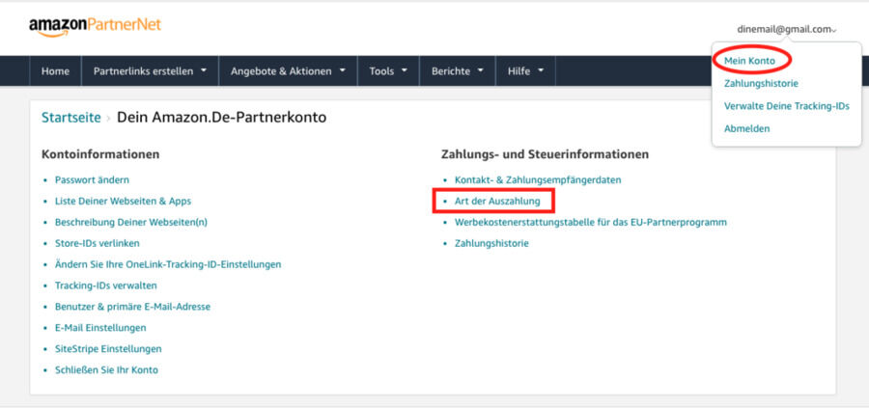Click the dinemail@gmail.com account dropdown
The width and height of the screenshot is (869, 408).
785,30
